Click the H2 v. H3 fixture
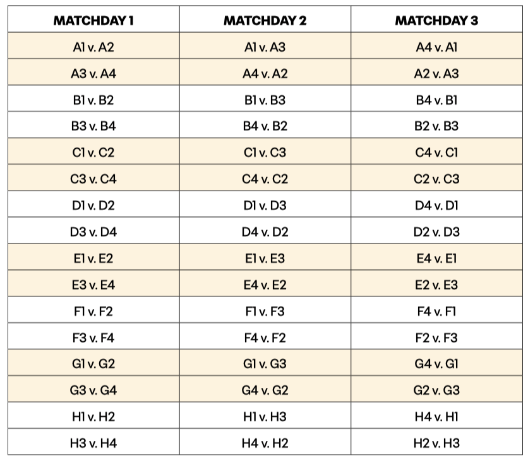The width and height of the screenshot is (528, 461). tap(437, 443)
